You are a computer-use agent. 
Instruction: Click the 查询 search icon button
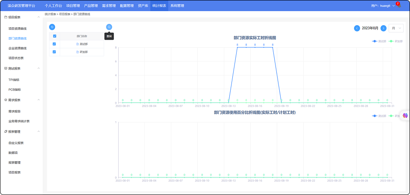[x=109, y=27]
